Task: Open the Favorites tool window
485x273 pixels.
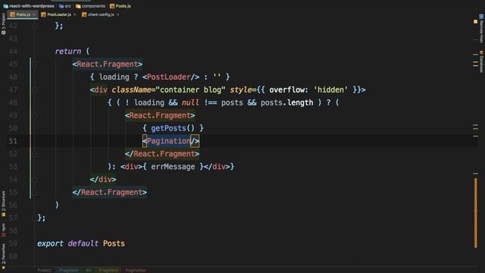Action: coord(3,256)
